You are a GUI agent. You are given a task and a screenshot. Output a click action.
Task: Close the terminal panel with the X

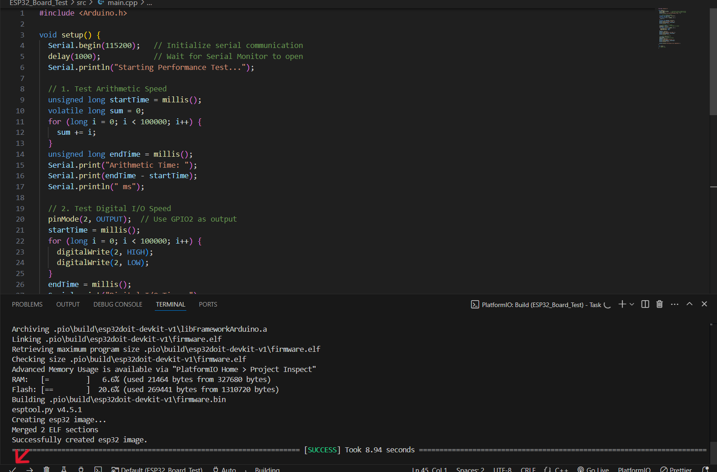point(704,304)
